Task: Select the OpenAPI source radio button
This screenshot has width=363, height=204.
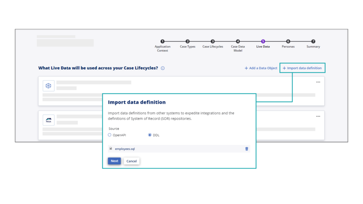Action: tap(110, 135)
